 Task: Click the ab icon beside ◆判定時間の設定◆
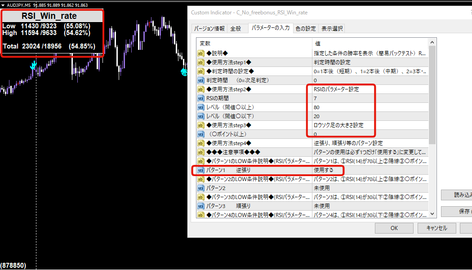click(200, 71)
